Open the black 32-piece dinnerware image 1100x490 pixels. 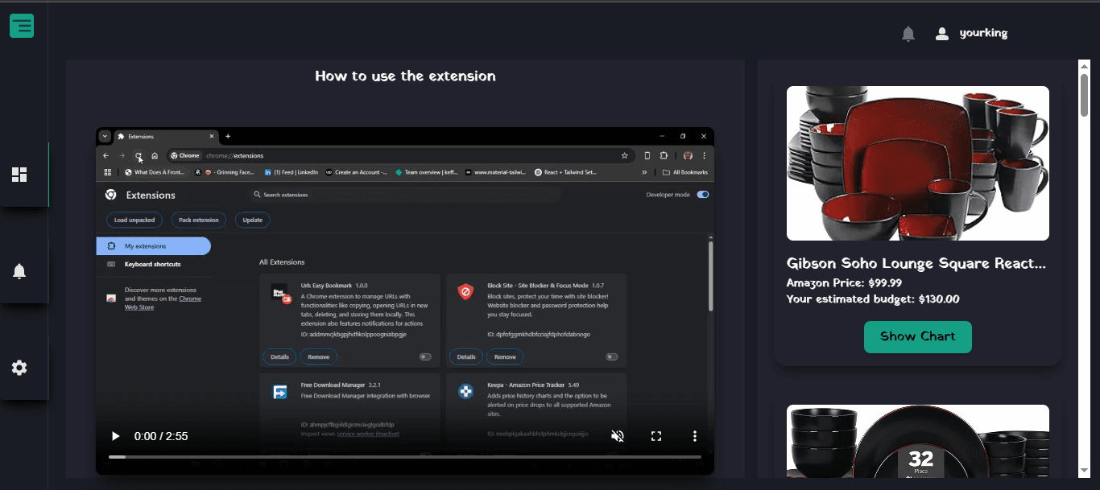click(x=918, y=441)
